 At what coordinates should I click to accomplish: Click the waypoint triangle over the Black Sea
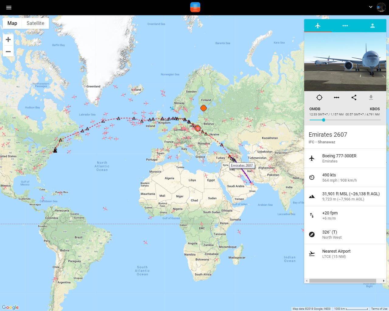[222, 145]
